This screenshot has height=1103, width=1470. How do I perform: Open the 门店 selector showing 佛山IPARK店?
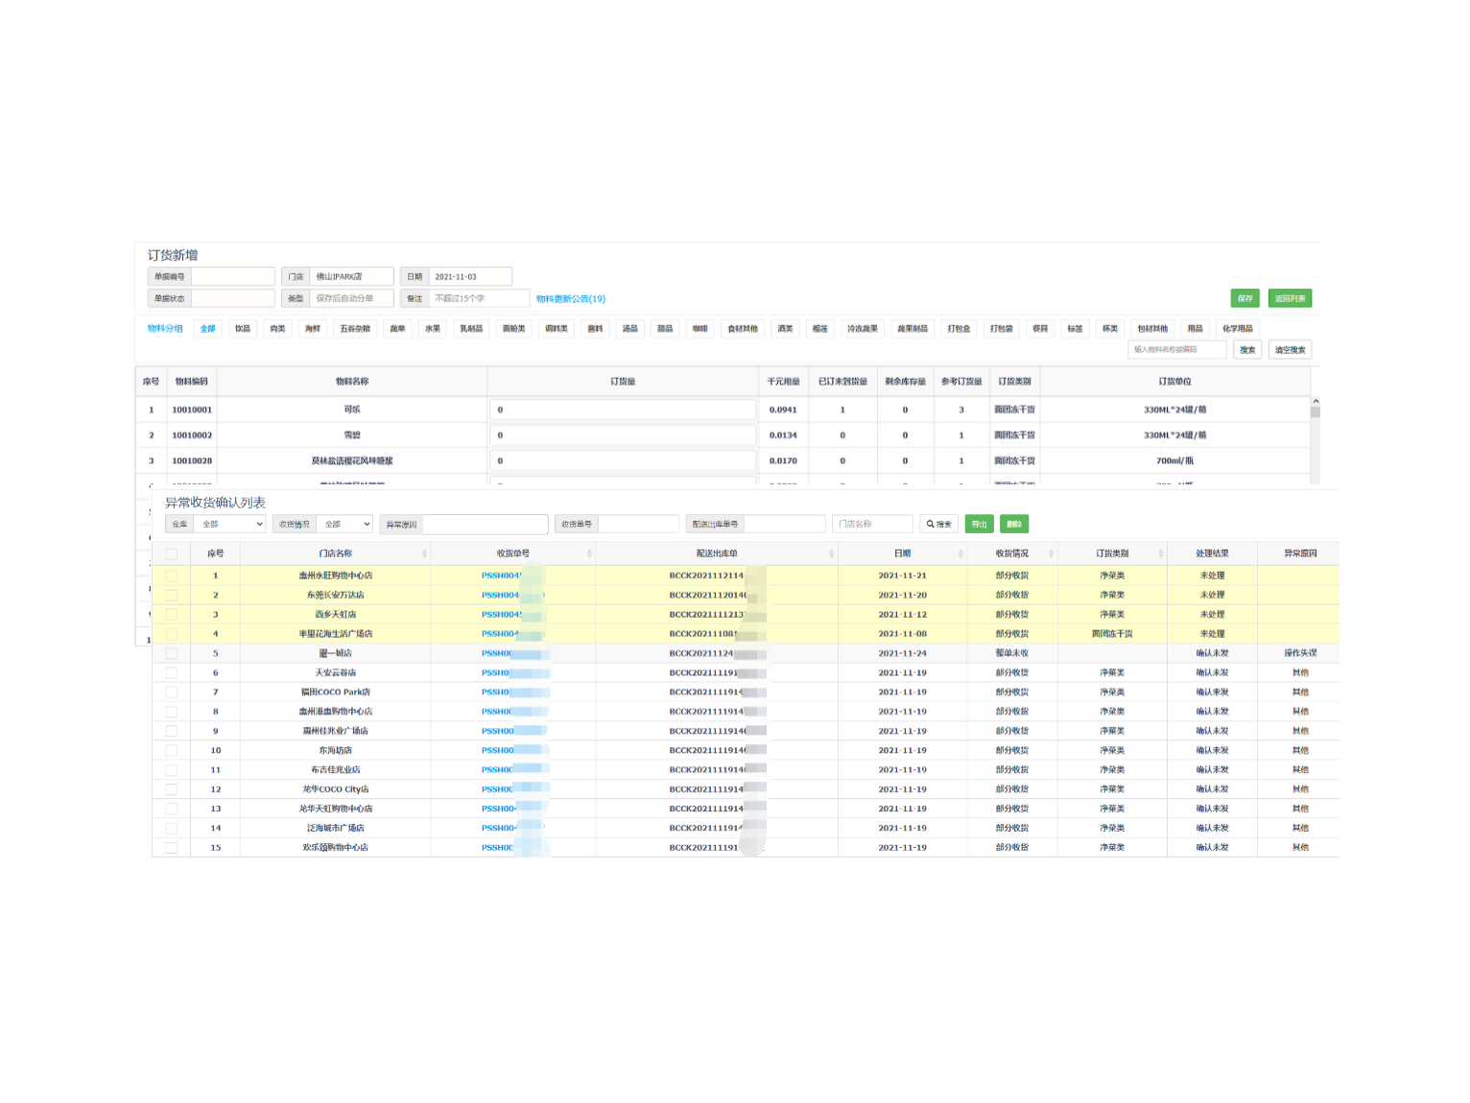(x=351, y=276)
